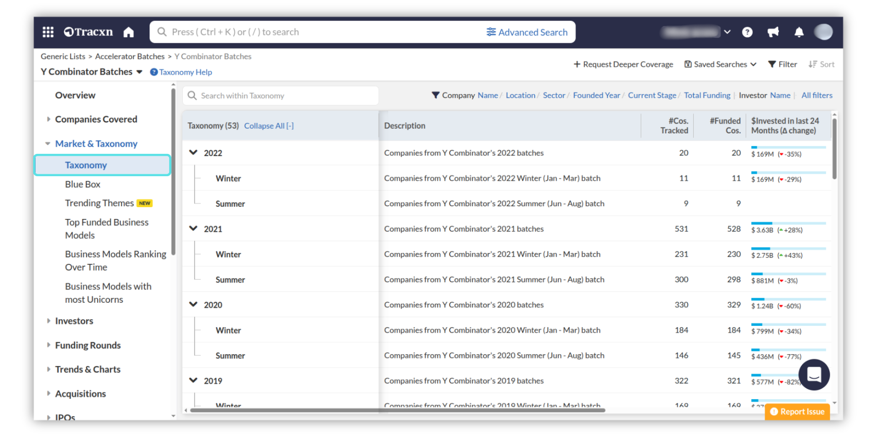Collapse the 2022 taxonomy row

point(193,153)
